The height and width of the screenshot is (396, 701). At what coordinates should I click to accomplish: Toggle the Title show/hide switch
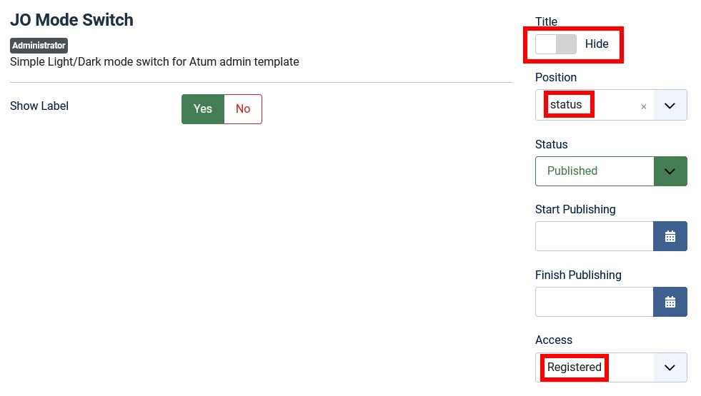[x=556, y=44]
